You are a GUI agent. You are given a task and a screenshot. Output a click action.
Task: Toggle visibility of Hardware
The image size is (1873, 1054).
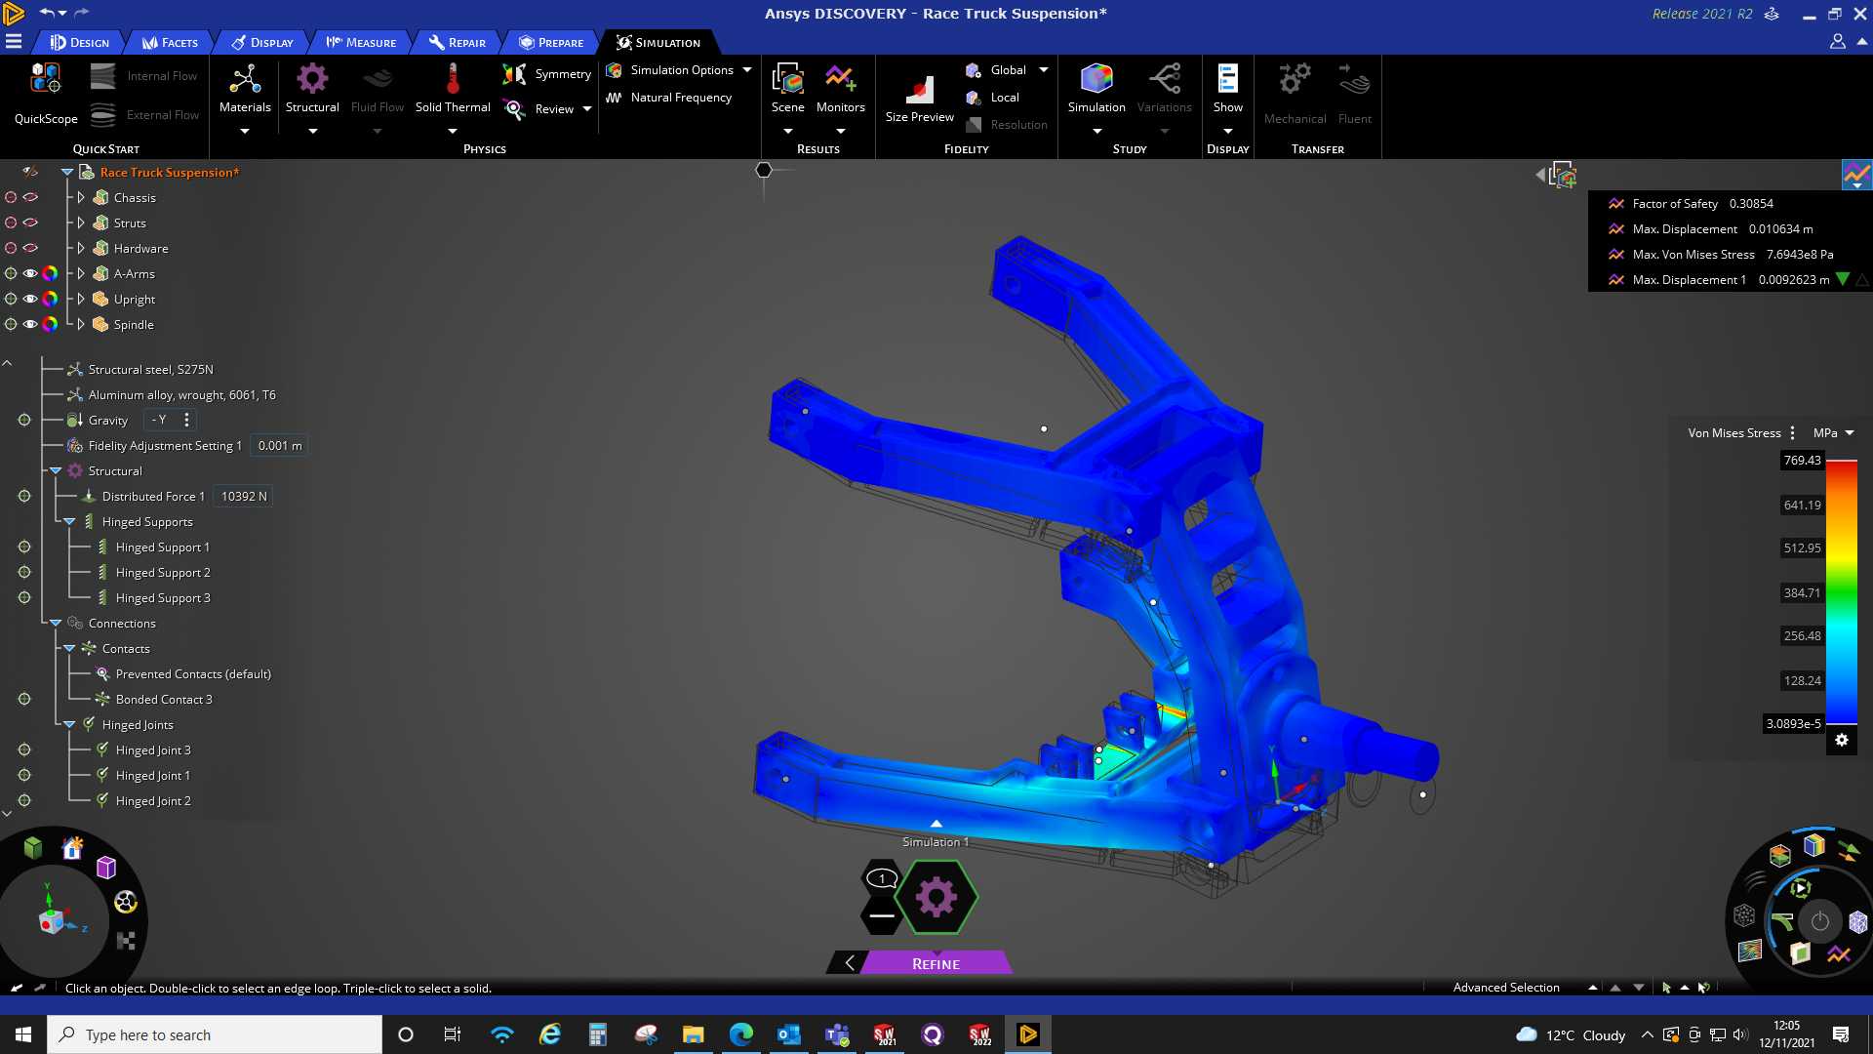point(30,248)
